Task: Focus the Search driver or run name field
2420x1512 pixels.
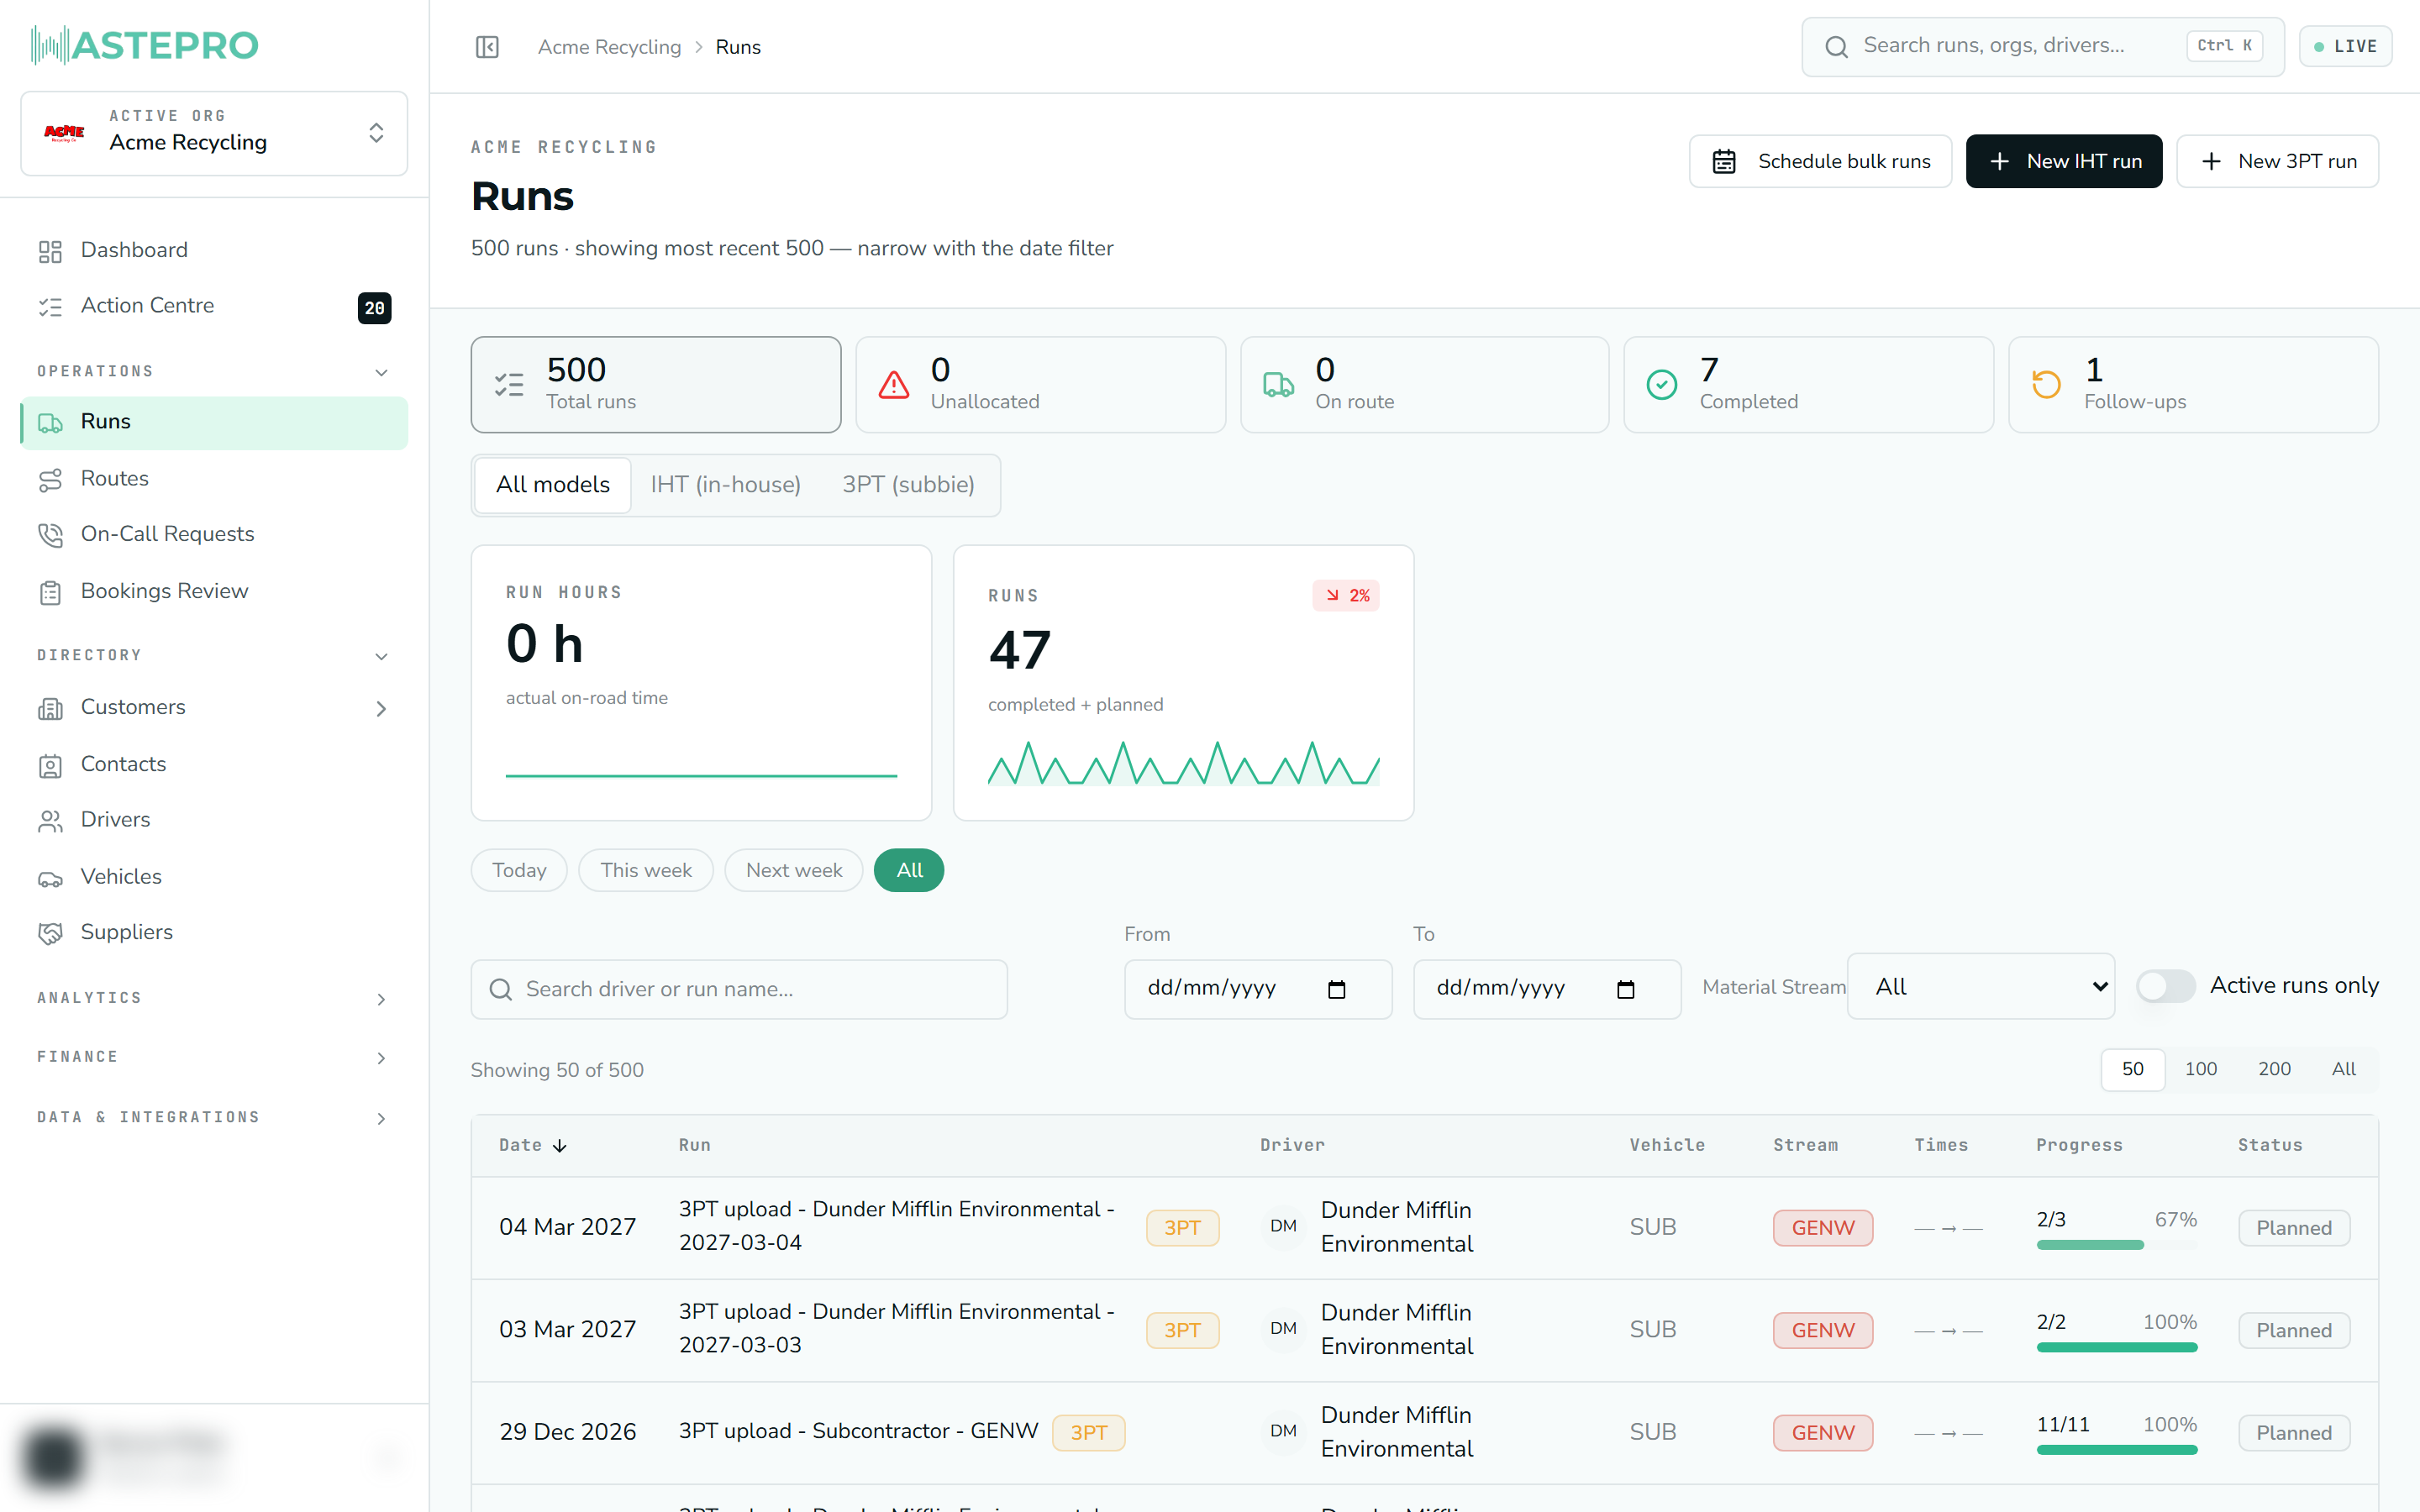Action: pos(739,990)
